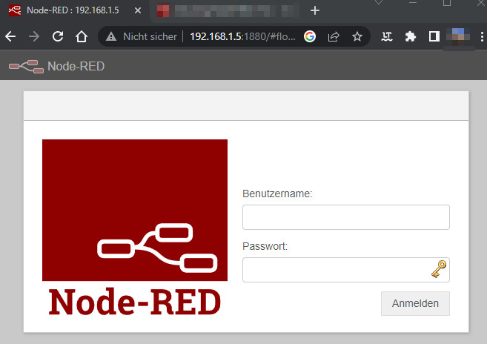Screen dimensions: 487x344
Task: Click the browser forward arrow
Action: (34, 36)
